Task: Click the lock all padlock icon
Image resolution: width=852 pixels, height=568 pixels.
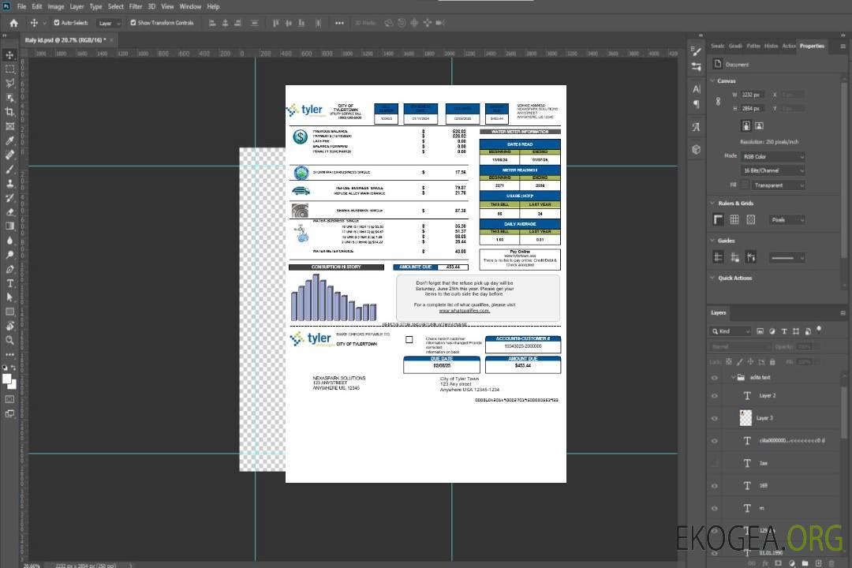Action: (772, 361)
